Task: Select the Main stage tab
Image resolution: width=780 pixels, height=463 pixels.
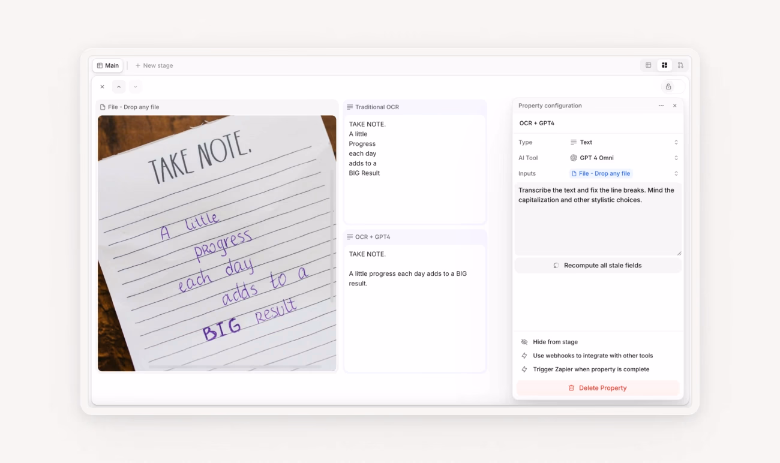Action: [x=108, y=65]
